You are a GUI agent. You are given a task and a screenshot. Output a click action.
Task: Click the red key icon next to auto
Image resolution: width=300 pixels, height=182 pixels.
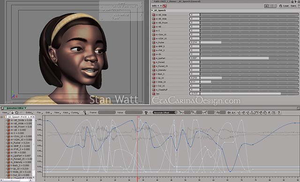165,6
